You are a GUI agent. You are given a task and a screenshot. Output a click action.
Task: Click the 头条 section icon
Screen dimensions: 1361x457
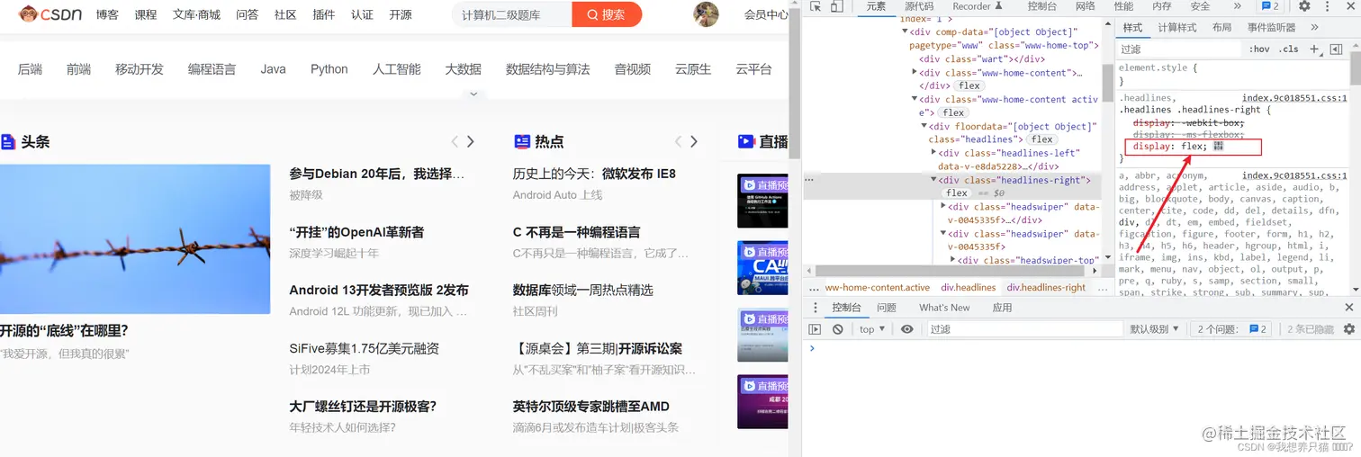point(8,141)
